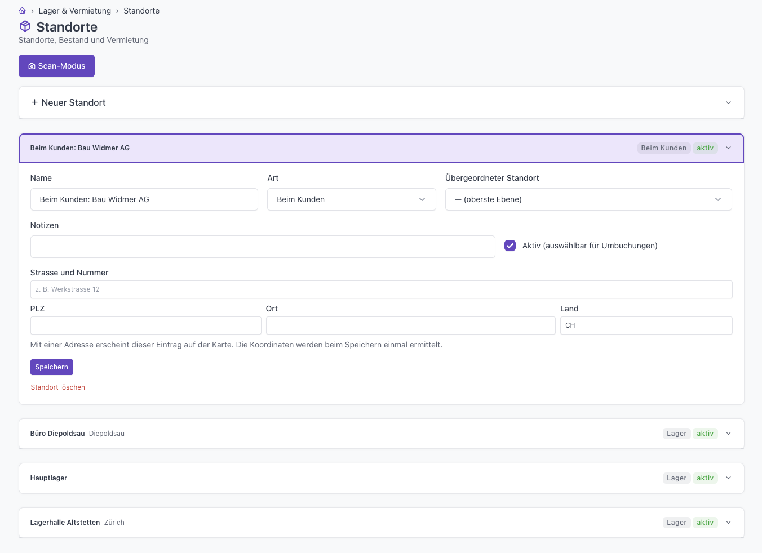762x553 pixels.
Task: Open the Art dropdown
Action: 352,199
